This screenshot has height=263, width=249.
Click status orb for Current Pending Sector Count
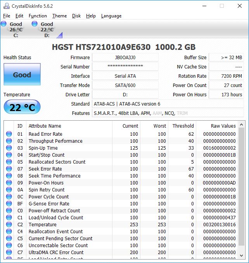click(9, 238)
